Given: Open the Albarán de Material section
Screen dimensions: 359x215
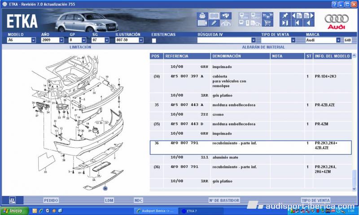Looking at the screenshot, I should (x=263, y=47).
